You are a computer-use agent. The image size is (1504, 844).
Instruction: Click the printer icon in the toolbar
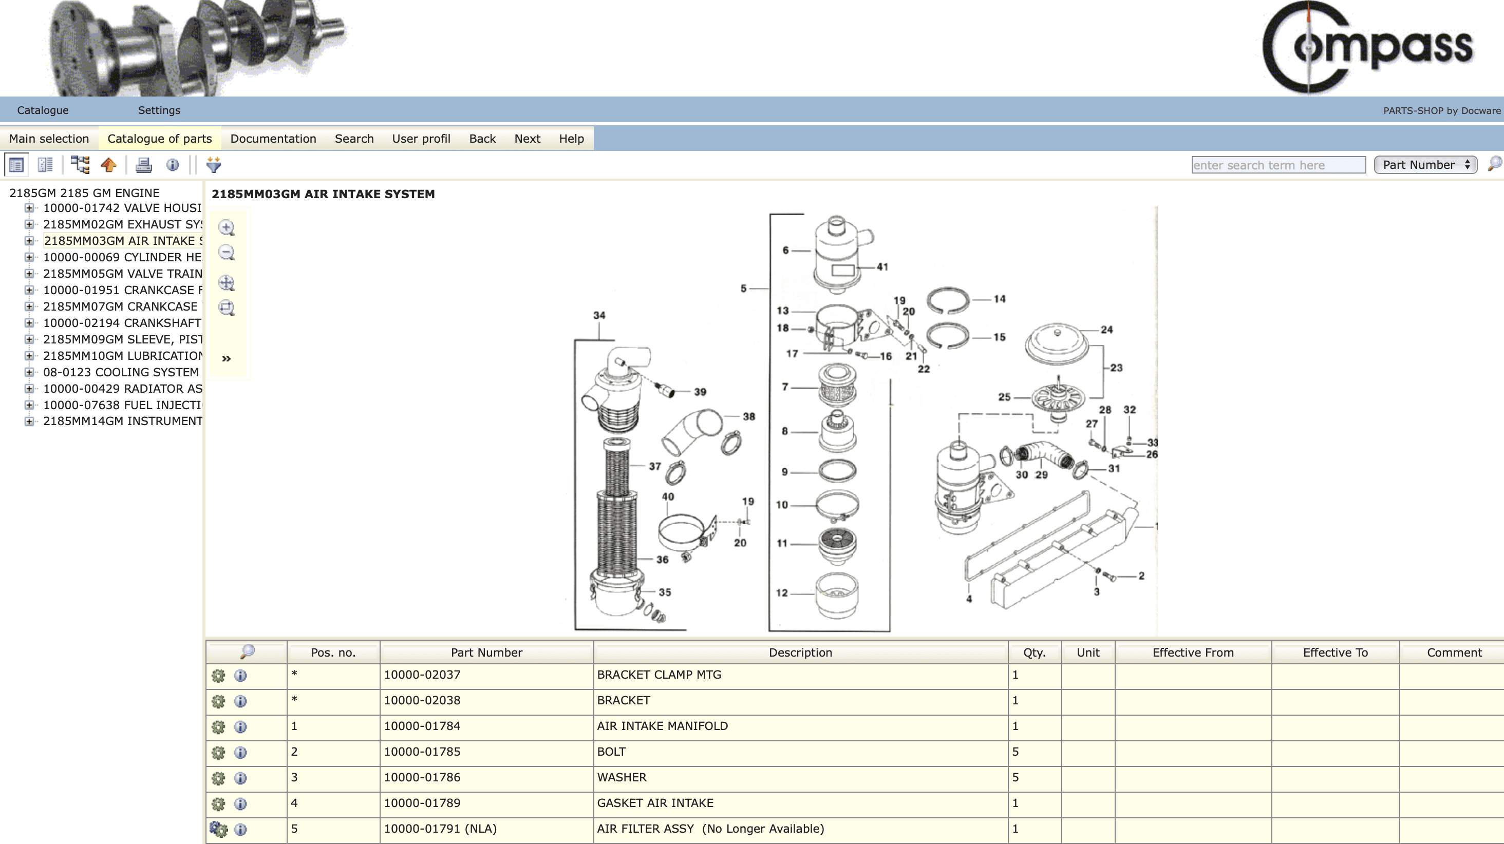(x=143, y=165)
